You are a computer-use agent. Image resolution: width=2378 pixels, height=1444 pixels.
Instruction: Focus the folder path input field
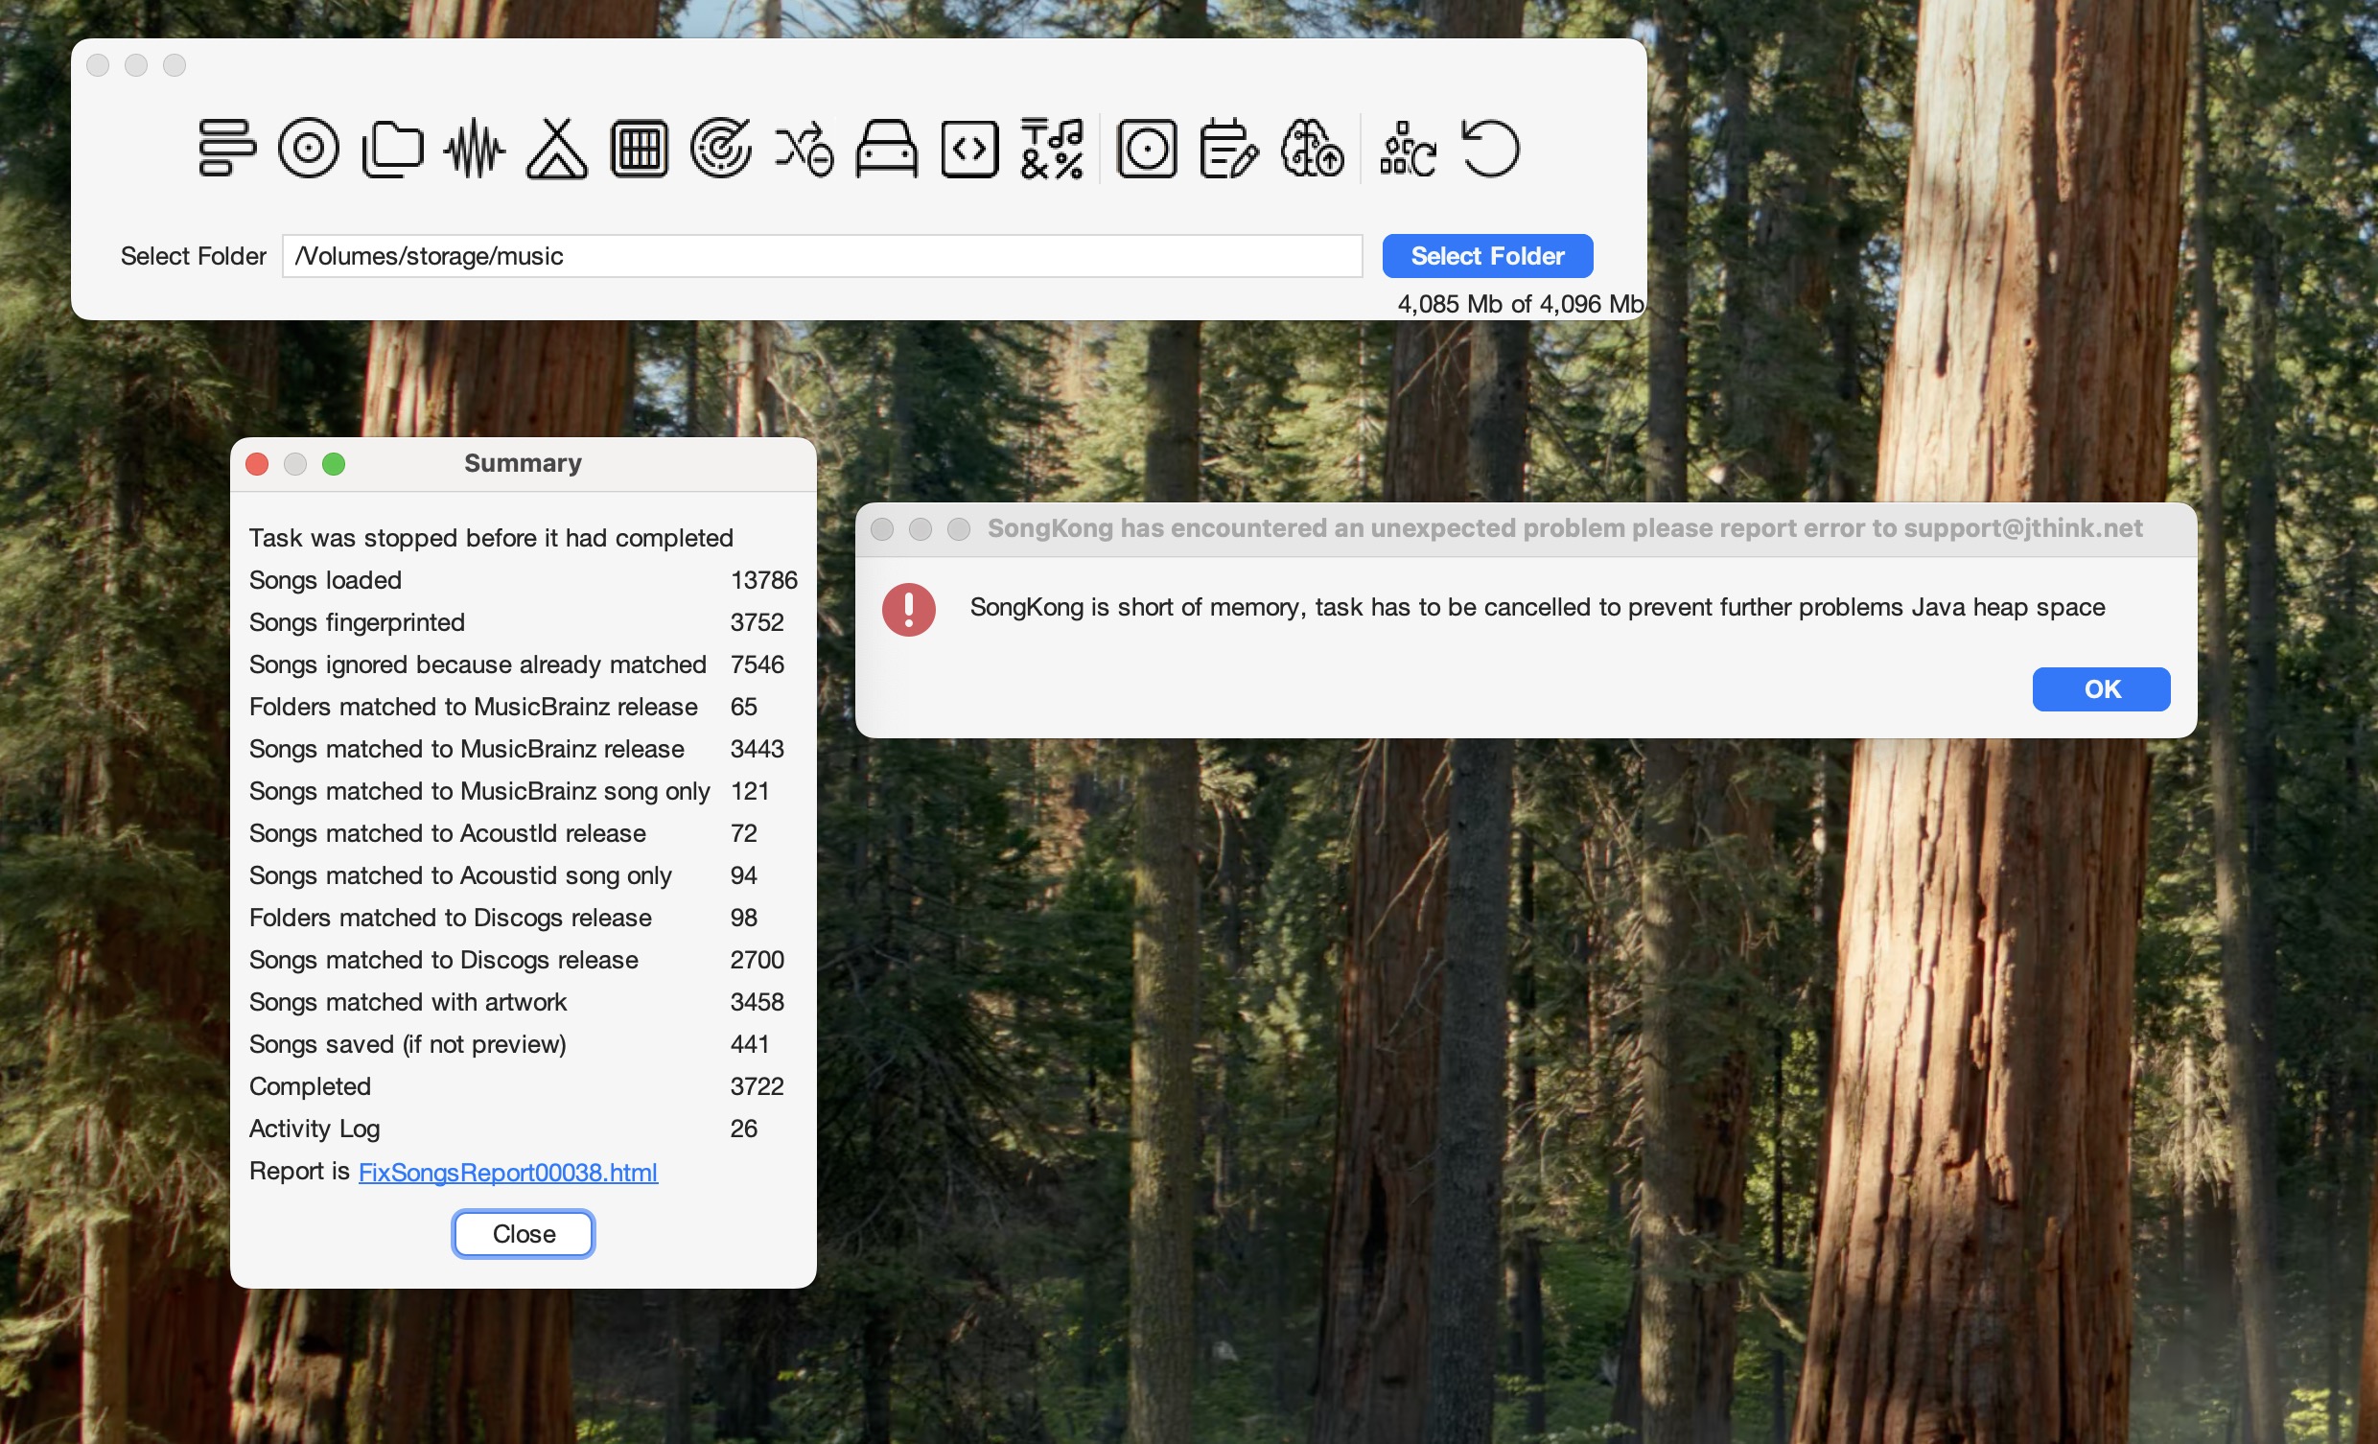(x=823, y=256)
